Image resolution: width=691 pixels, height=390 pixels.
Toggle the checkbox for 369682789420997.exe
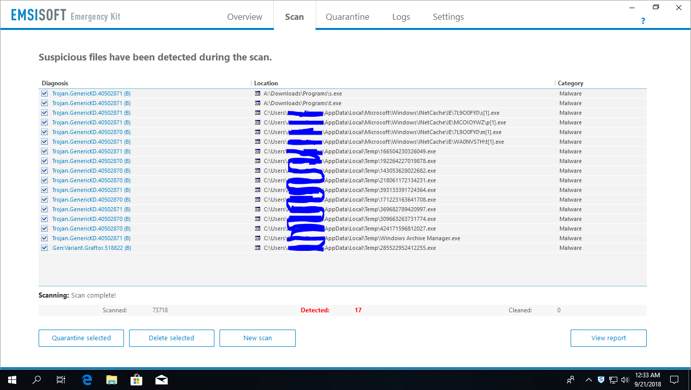45,209
